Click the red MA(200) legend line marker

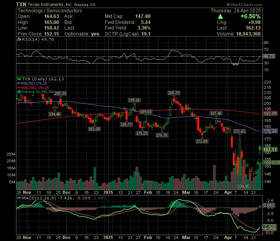pyautogui.click(x=19, y=88)
